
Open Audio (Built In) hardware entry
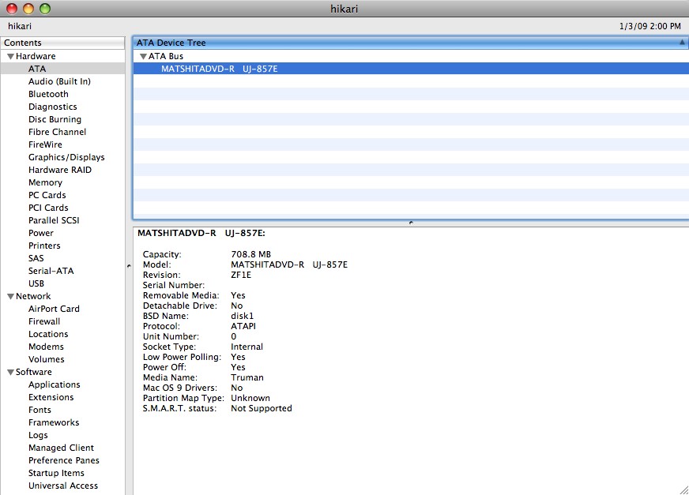pos(59,81)
